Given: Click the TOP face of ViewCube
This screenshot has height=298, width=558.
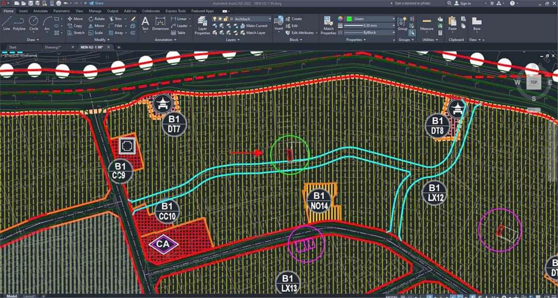Looking at the screenshot, I should [x=534, y=82].
